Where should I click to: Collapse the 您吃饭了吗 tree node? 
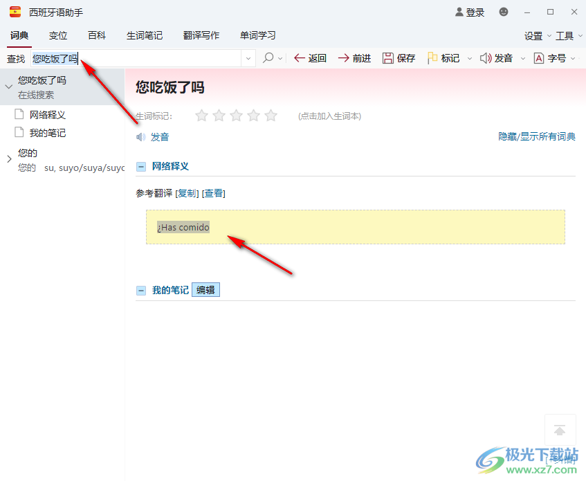(x=9, y=87)
